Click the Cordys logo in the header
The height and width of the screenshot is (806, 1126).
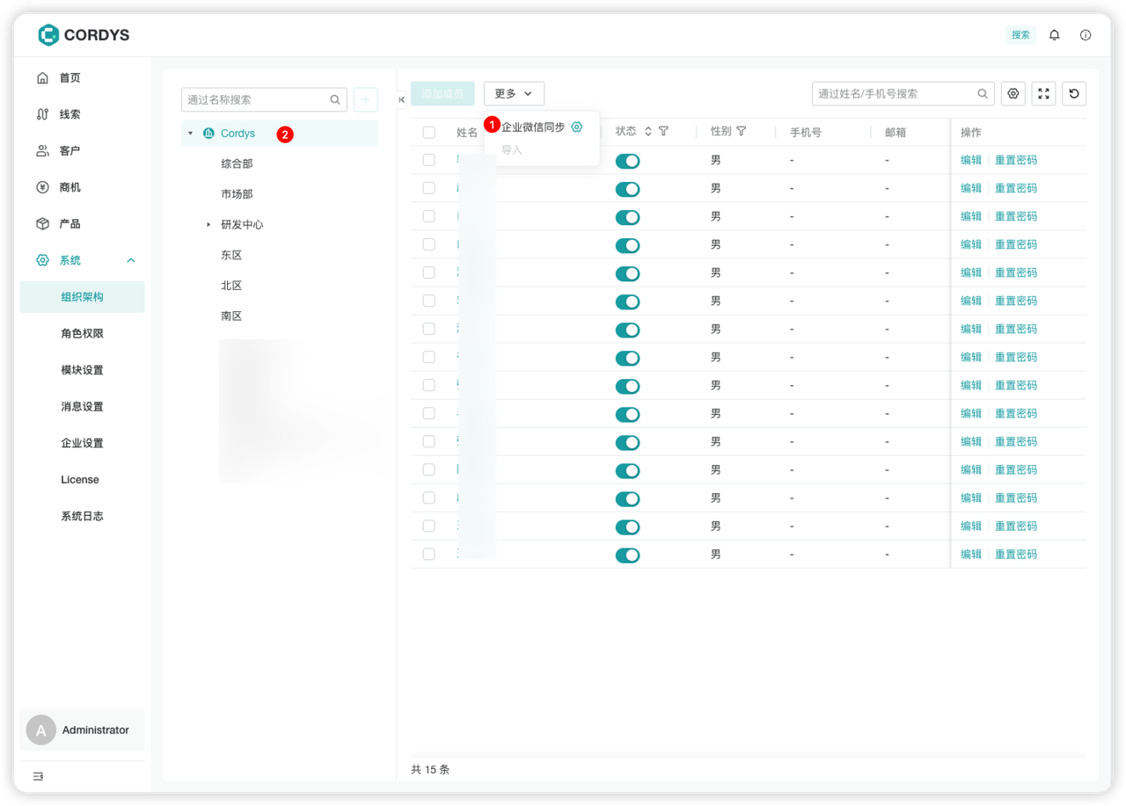pyautogui.click(x=84, y=35)
